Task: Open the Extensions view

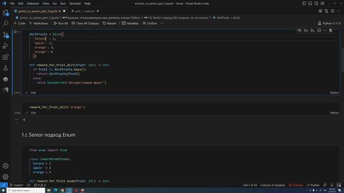Action: pyautogui.click(x=5, y=57)
